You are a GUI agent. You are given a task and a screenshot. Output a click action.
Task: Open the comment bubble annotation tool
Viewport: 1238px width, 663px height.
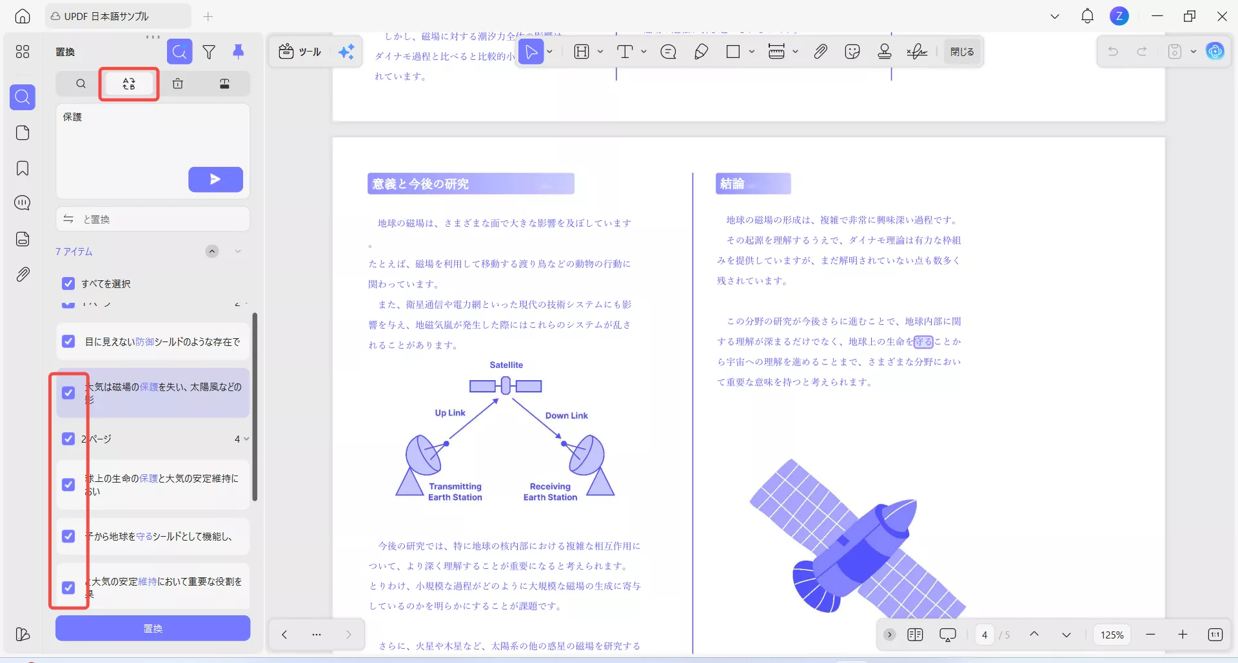668,52
